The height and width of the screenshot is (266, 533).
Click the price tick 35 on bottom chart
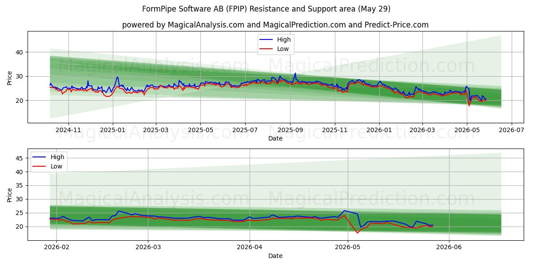[20, 186]
